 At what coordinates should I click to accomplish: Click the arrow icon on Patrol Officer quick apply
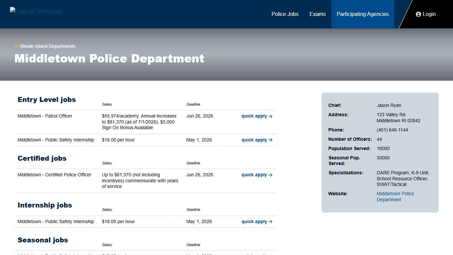click(270, 116)
